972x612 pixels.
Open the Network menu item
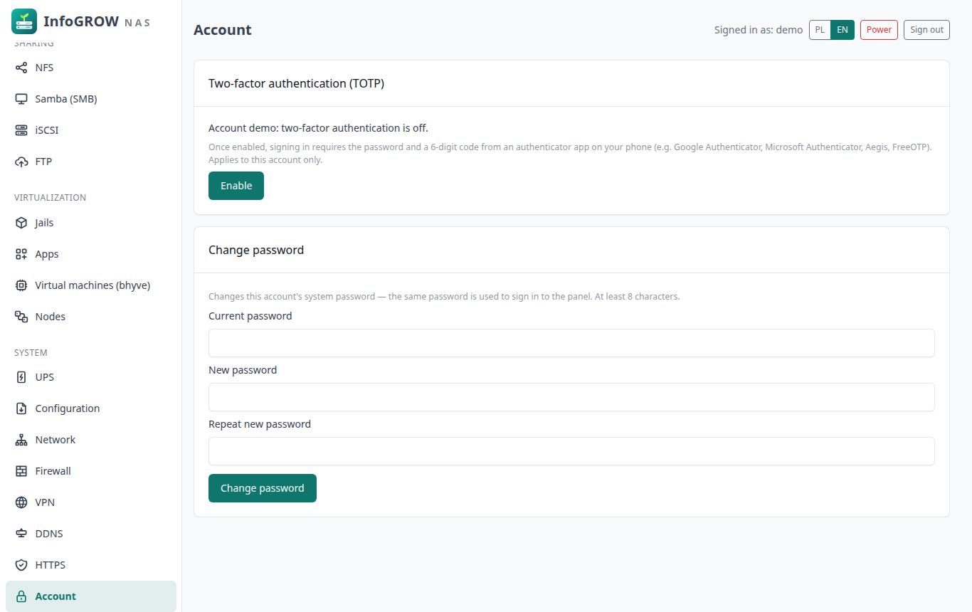[x=91, y=440]
